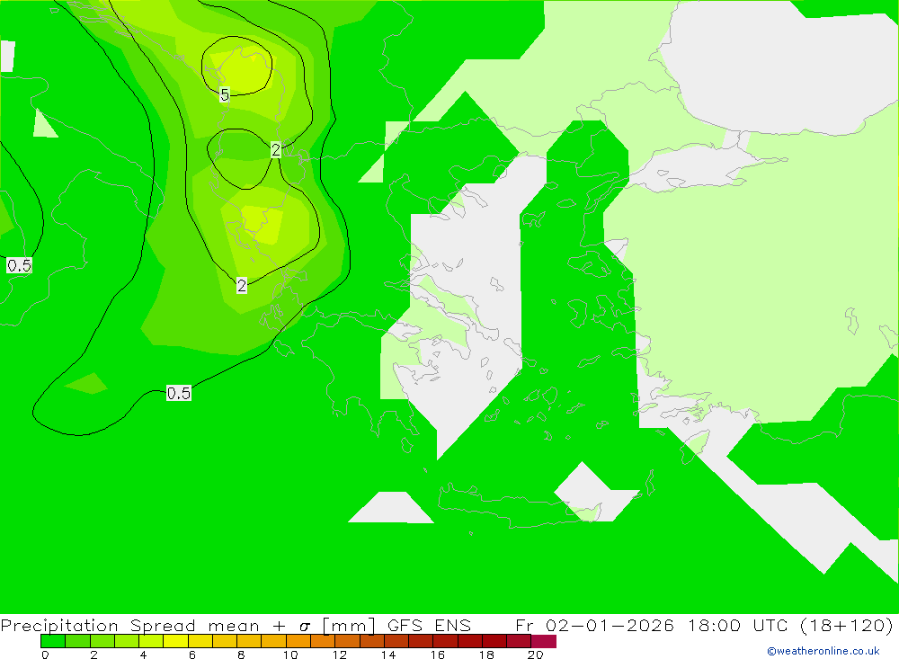
Task: Pick the dark red legend swatch right of label 16
Action: [446, 641]
